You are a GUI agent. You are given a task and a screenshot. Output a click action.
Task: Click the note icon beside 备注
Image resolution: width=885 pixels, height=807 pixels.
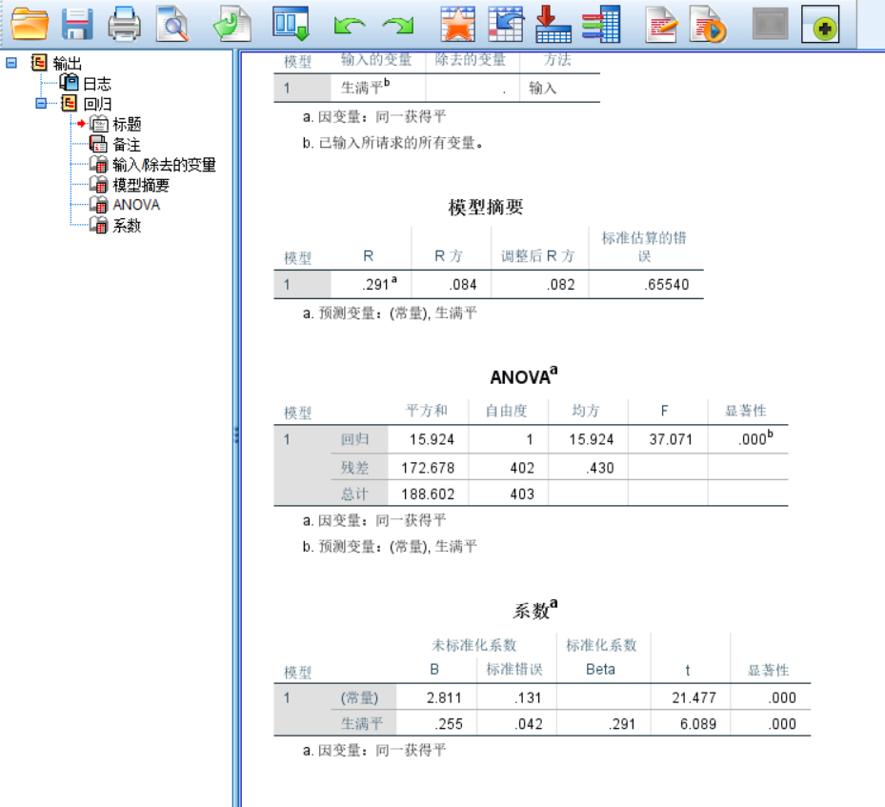98,144
